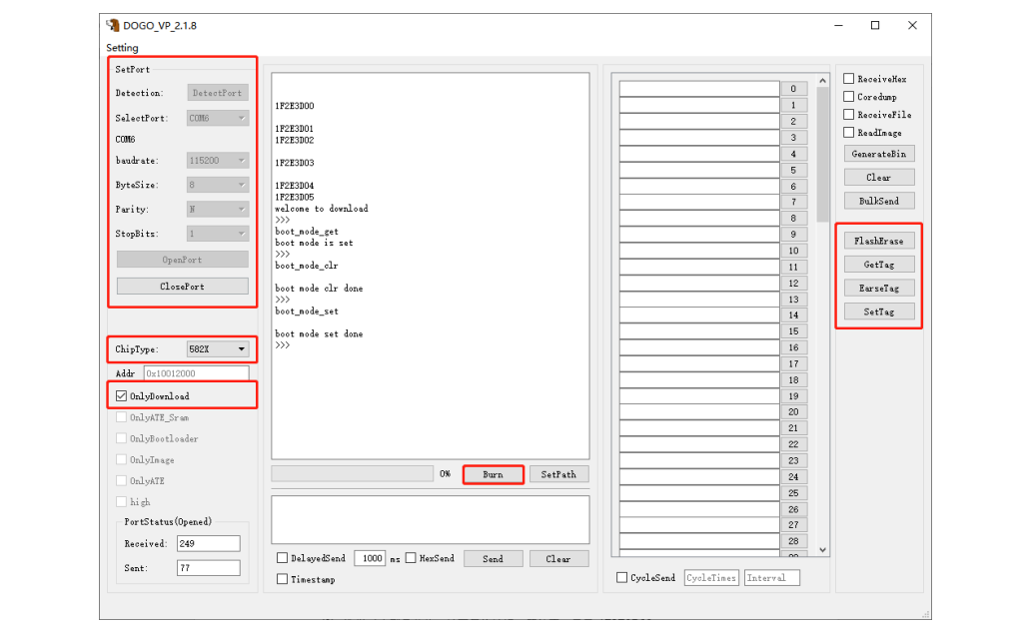Open the StopBits dropdown
1034x630 pixels.
point(218,234)
